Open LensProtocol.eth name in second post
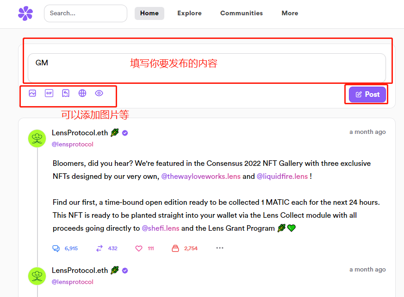This screenshot has width=404, height=297. click(x=80, y=270)
